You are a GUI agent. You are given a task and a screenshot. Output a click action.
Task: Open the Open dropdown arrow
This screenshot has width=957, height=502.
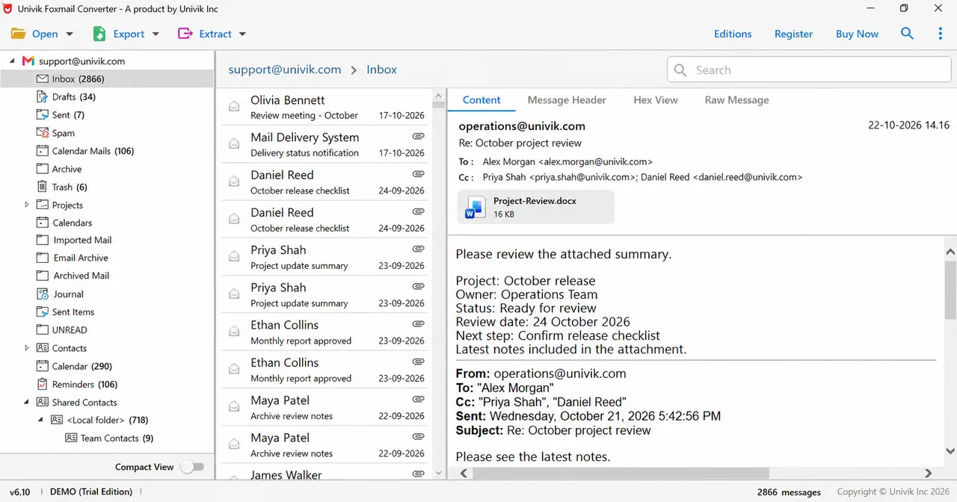coord(70,34)
